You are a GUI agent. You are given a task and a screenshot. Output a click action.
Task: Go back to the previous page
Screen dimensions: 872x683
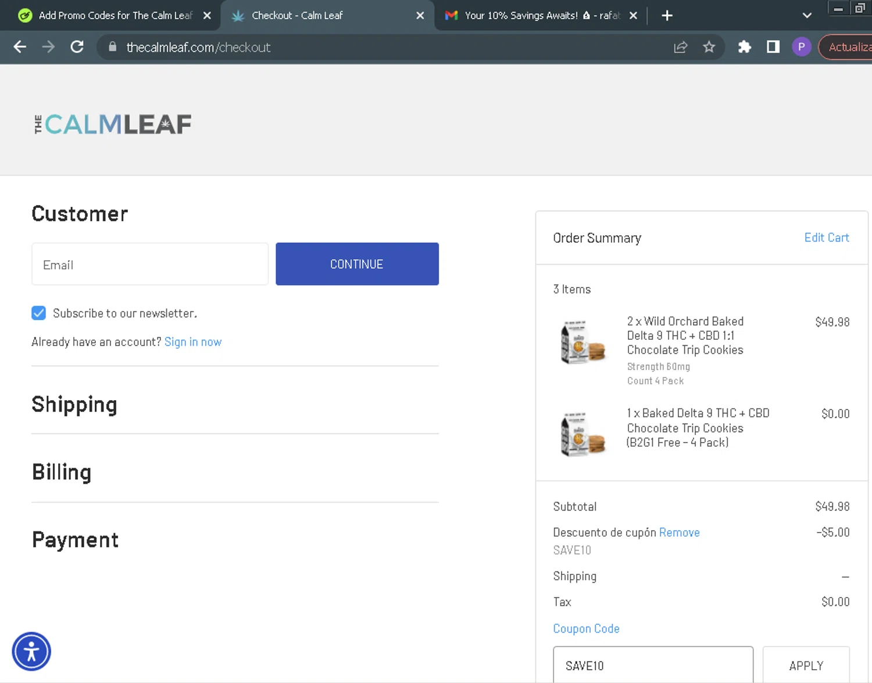coord(20,47)
